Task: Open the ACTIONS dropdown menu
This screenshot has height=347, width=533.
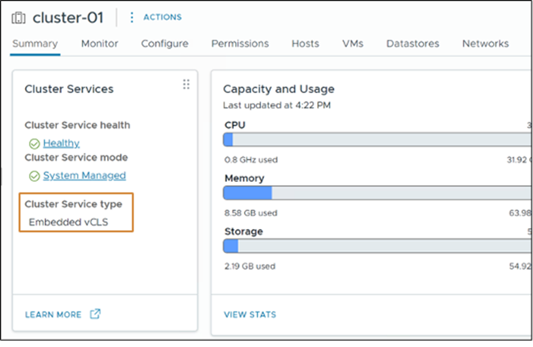Action: tap(162, 18)
